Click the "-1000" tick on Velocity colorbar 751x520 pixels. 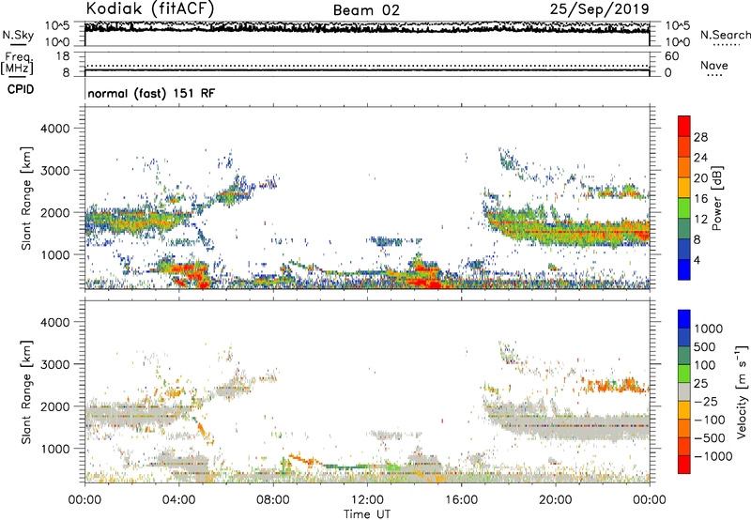point(713,456)
